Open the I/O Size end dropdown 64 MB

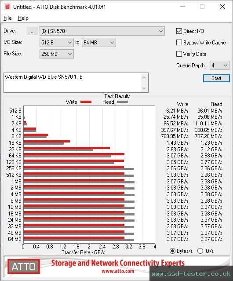click(x=99, y=43)
